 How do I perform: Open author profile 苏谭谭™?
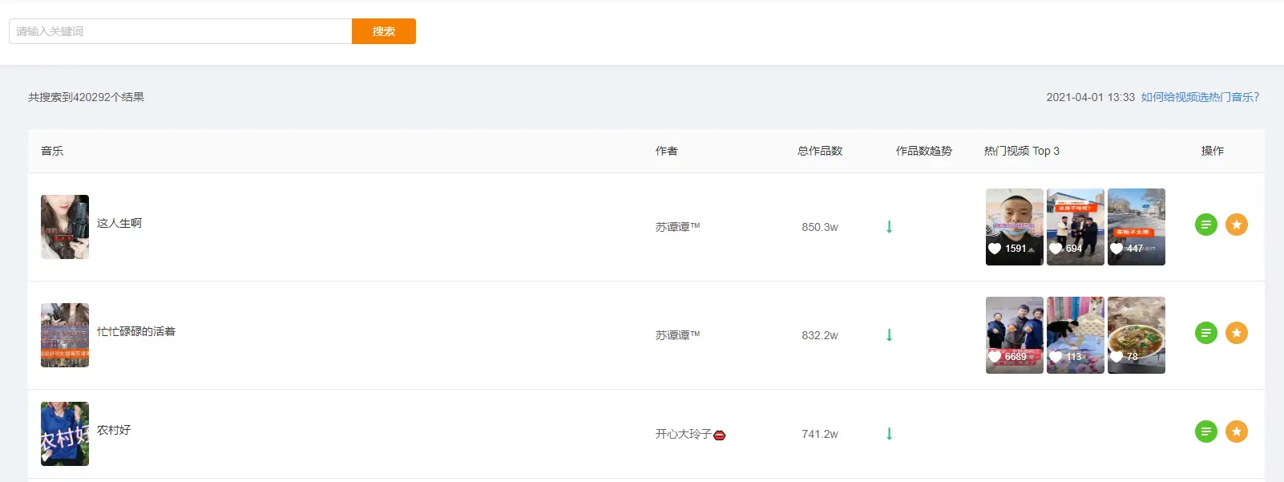pyautogui.click(x=677, y=227)
